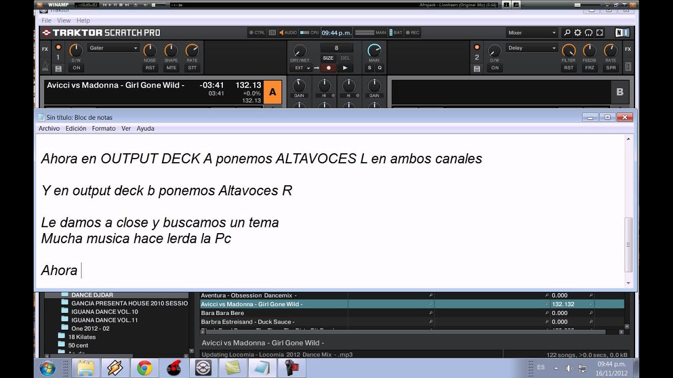This screenshot has width=673, height=378.
Task: Open Traktor preferences gear icon
Action: tap(578, 33)
